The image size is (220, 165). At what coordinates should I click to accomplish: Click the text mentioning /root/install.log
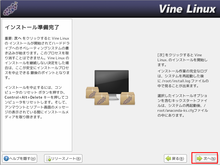pyautogui.click(x=183, y=78)
